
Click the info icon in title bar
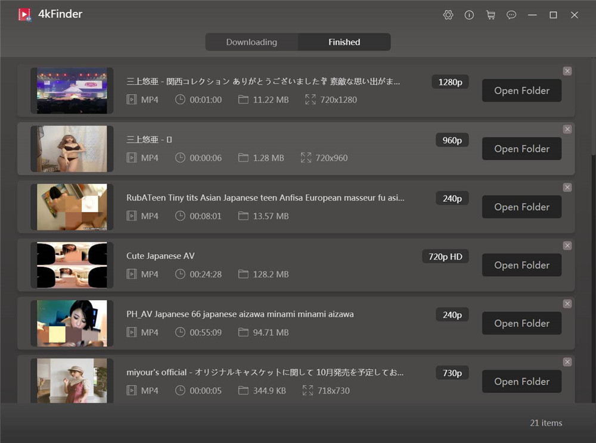(469, 15)
